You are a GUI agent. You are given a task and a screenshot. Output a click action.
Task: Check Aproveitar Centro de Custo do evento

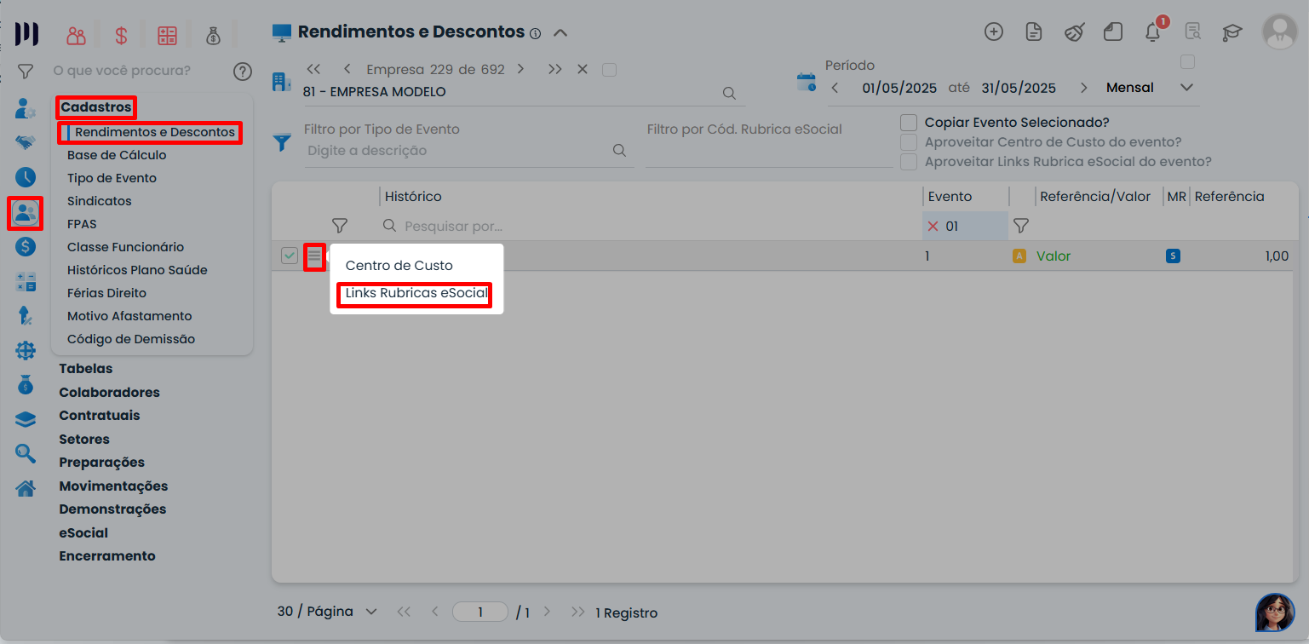[x=909, y=142]
